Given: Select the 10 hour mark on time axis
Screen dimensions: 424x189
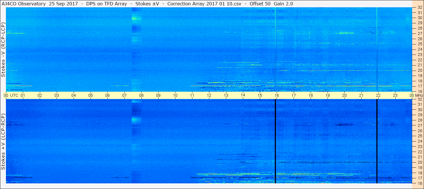Looking at the screenshot, I should click(175, 95).
